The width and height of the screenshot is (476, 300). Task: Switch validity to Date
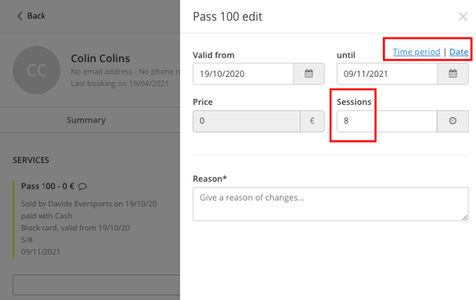(459, 52)
